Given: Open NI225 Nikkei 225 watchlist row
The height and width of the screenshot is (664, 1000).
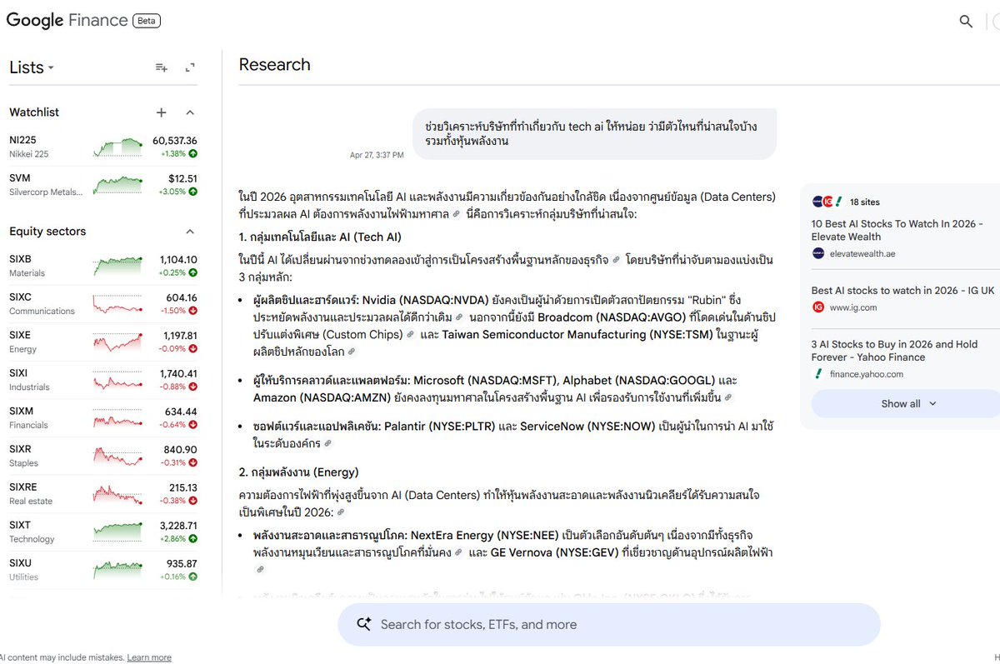Looking at the screenshot, I should click(x=103, y=147).
